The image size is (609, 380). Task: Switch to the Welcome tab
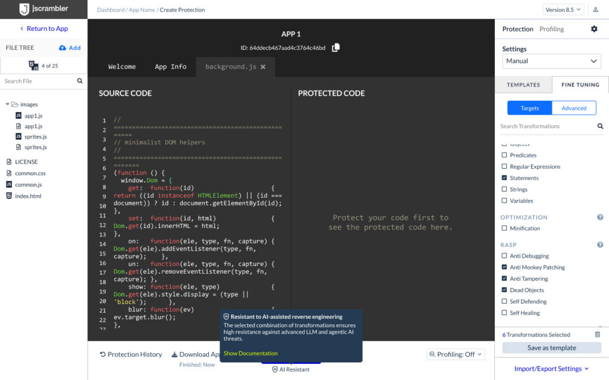click(x=122, y=66)
